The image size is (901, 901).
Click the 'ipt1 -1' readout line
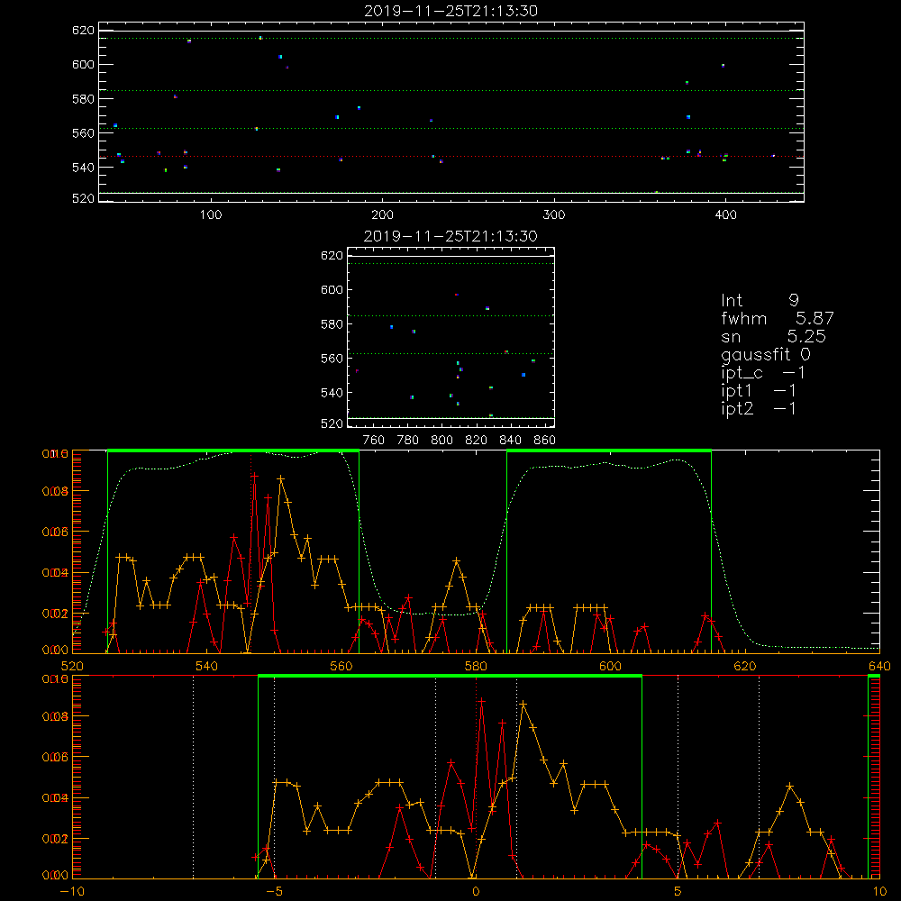coord(759,391)
